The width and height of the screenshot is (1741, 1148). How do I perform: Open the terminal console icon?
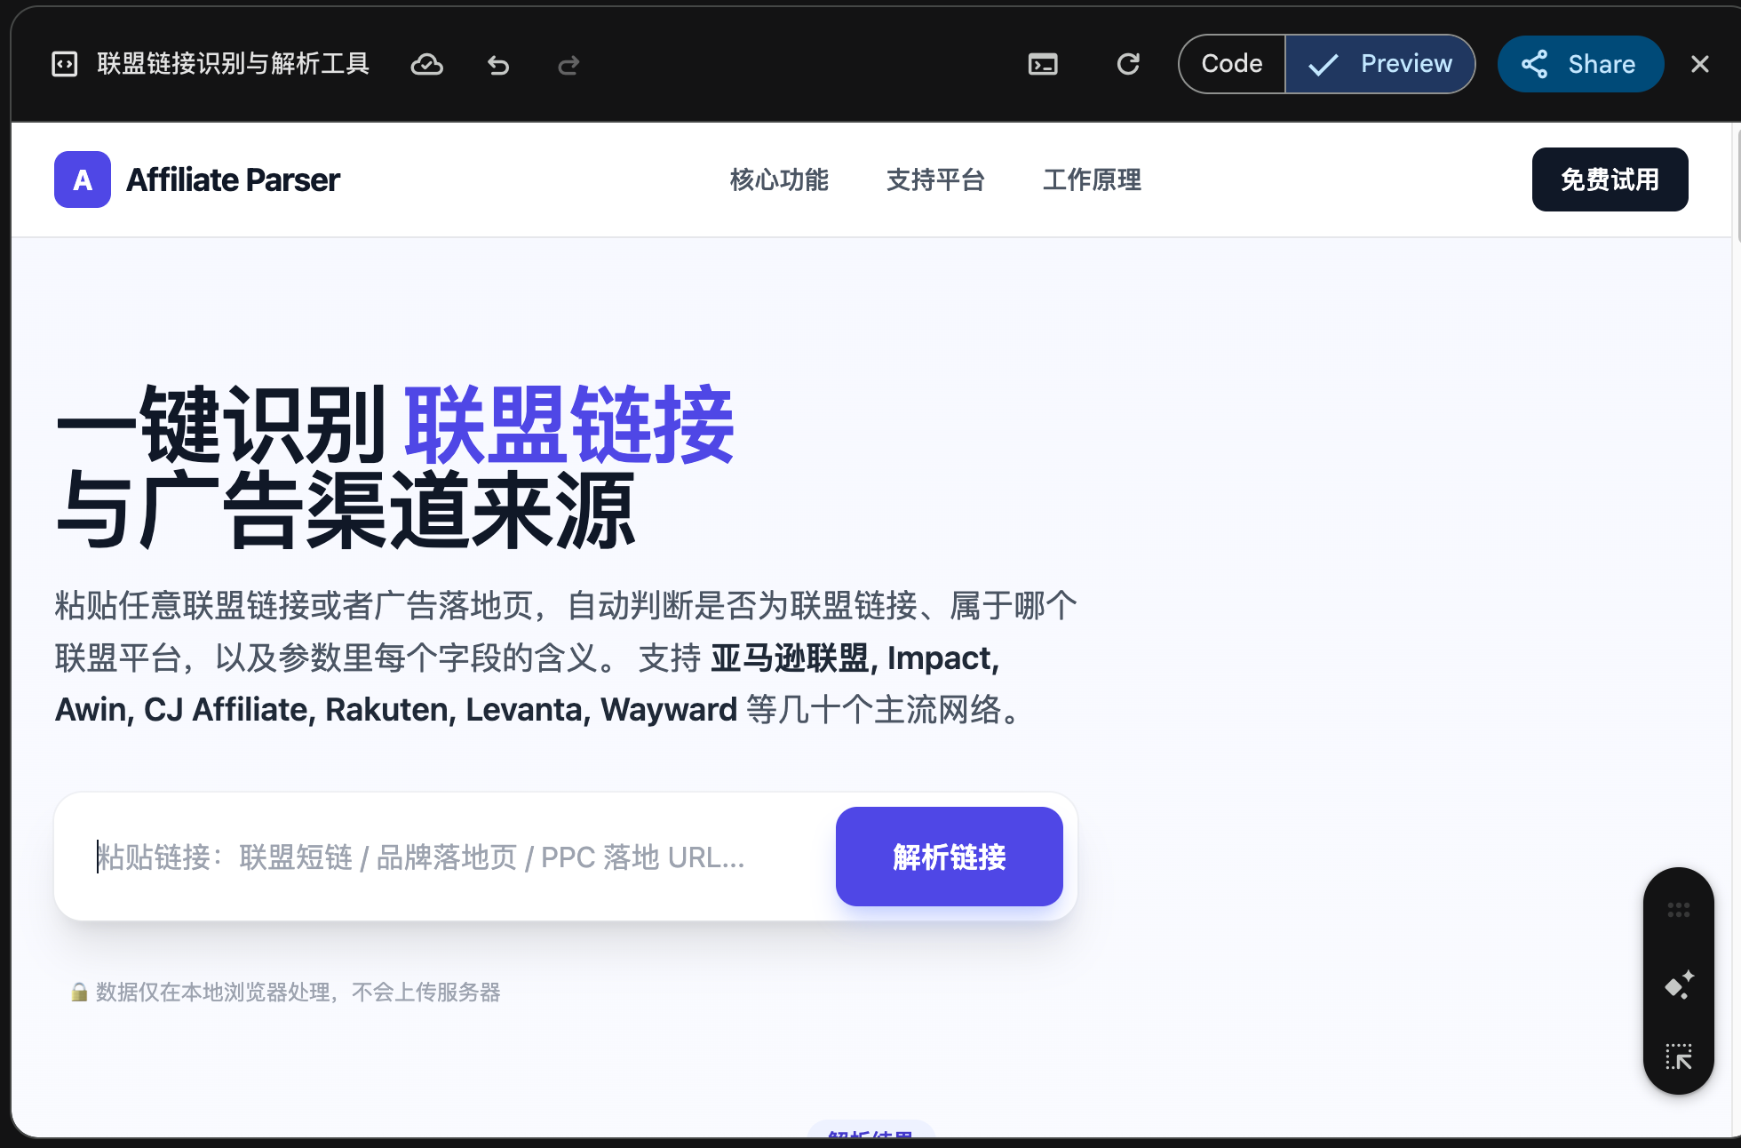point(1043,64)
